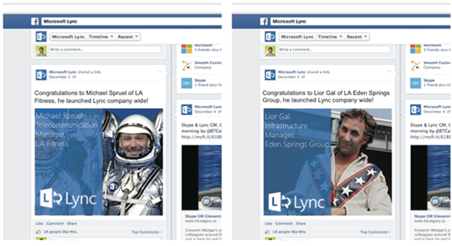
Task: Open Skype GM Giovanni article title, Michael Spruel screenshot
Action: pos(204,216)
